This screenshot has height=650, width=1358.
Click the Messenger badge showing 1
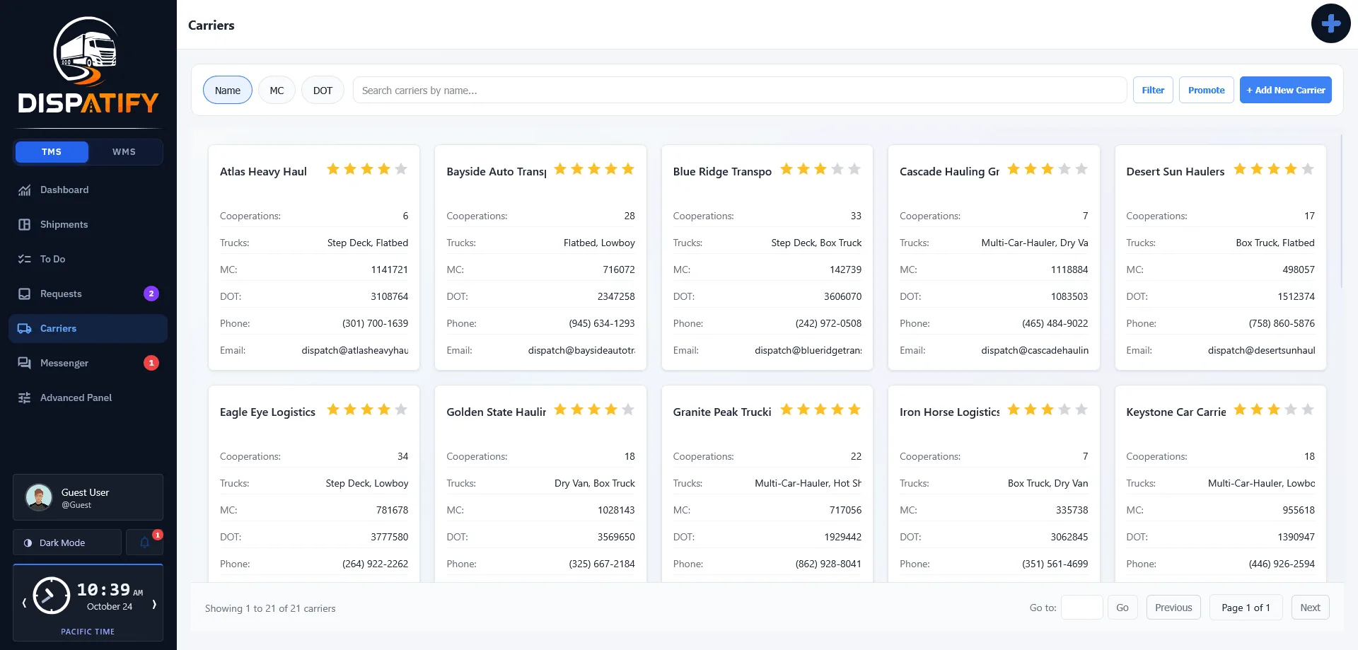point(151,363)
